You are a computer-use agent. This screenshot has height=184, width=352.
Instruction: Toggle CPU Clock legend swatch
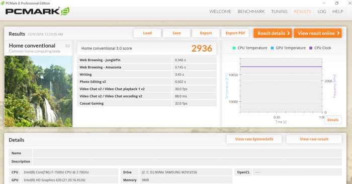[311, 48]
